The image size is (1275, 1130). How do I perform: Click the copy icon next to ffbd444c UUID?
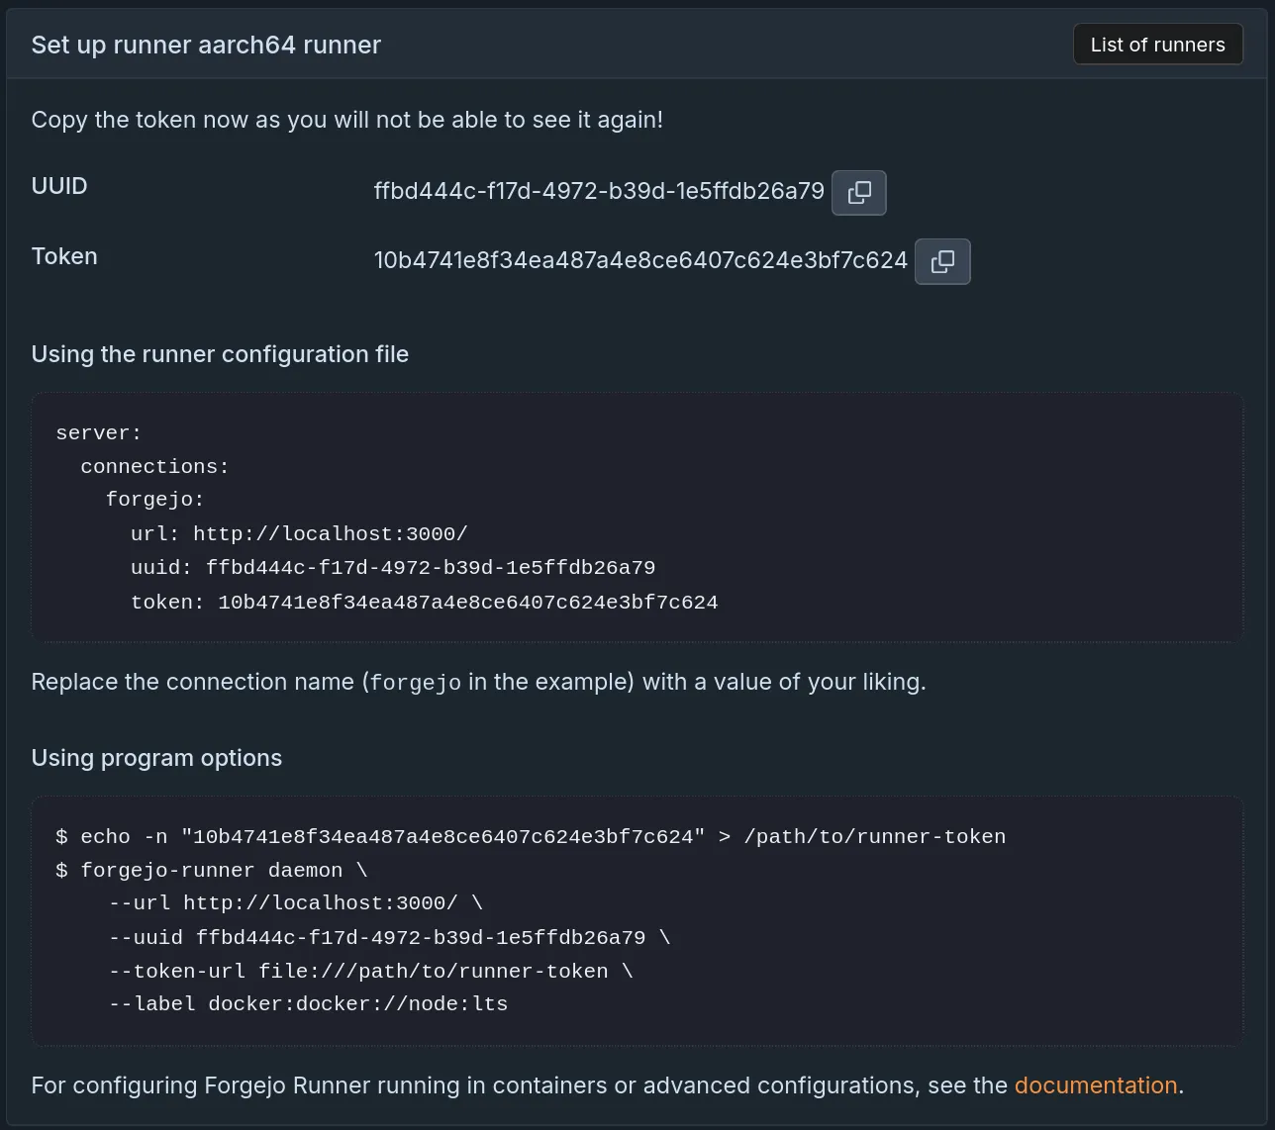coord(857,192)
